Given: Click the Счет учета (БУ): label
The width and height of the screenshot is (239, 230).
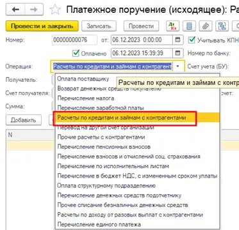Looking at the screenshot, I should 208,66.
